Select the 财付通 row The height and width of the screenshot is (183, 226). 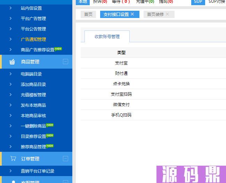(x=153, y=73)
